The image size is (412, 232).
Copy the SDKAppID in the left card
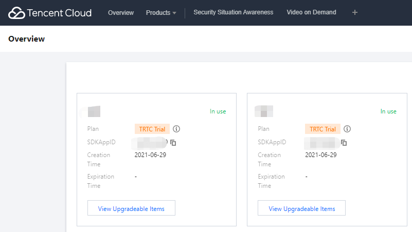click(x=173, y=143)
